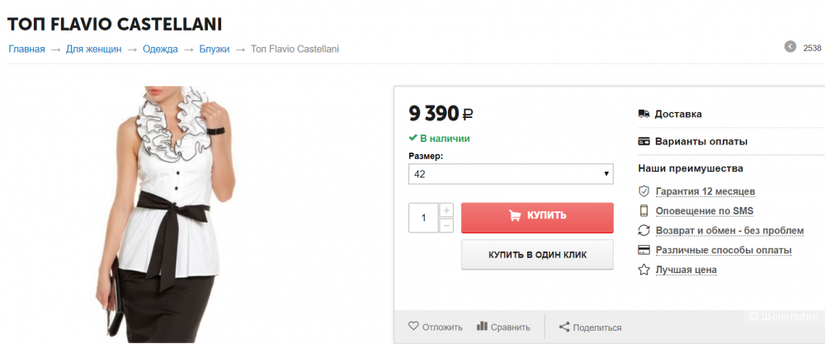Click the heart icon next to Отложить
The image size is (825, 344).
pyautogui.click(x=414, y=327)
